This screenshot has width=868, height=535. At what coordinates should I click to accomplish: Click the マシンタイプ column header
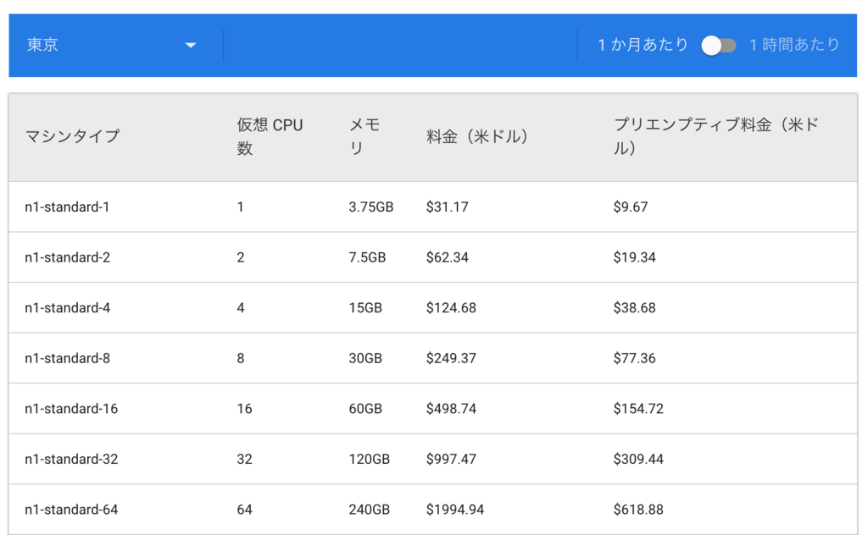coord(73,136)
